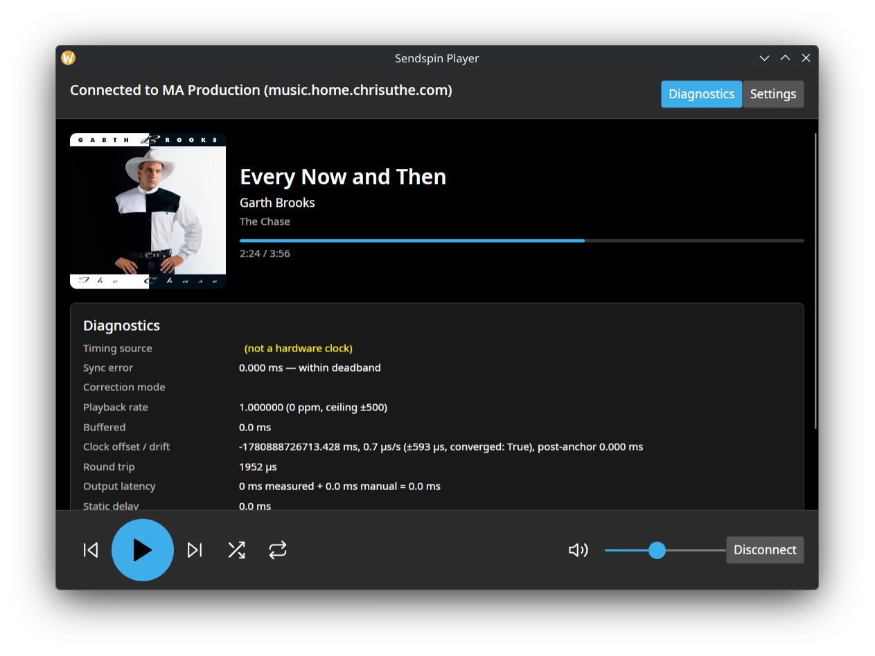Close the Sendspin Player window
This screenshot has height=656, width=875.
point(806,58)
